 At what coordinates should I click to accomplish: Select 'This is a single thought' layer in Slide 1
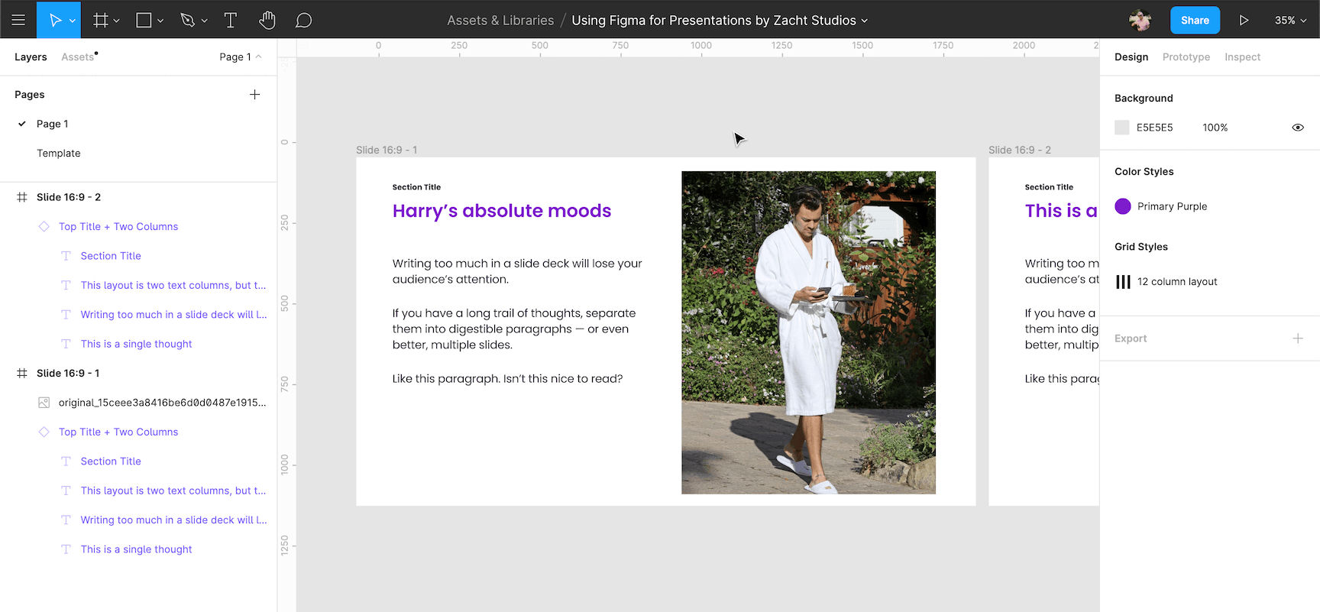[138, 549]
